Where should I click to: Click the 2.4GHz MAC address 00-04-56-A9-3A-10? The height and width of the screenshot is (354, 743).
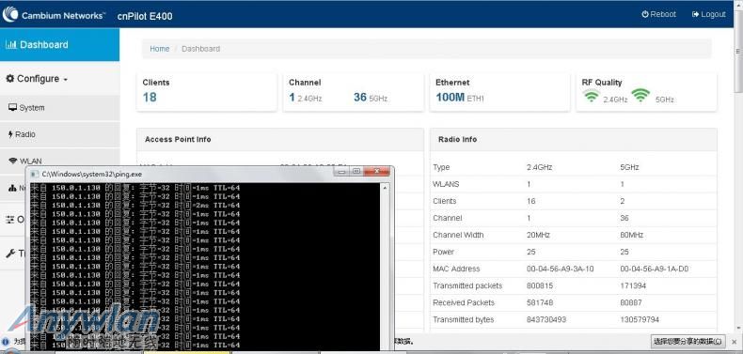pos(561,269)
